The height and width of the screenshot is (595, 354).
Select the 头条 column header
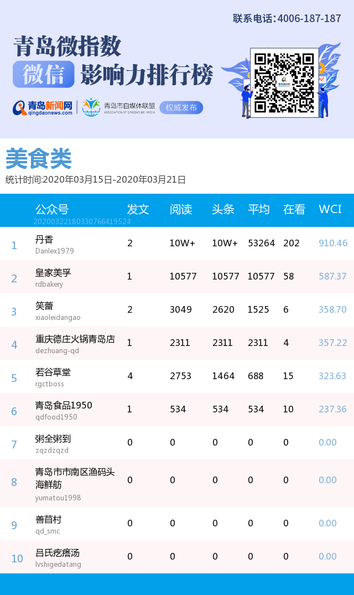click(x=223, y=209)
